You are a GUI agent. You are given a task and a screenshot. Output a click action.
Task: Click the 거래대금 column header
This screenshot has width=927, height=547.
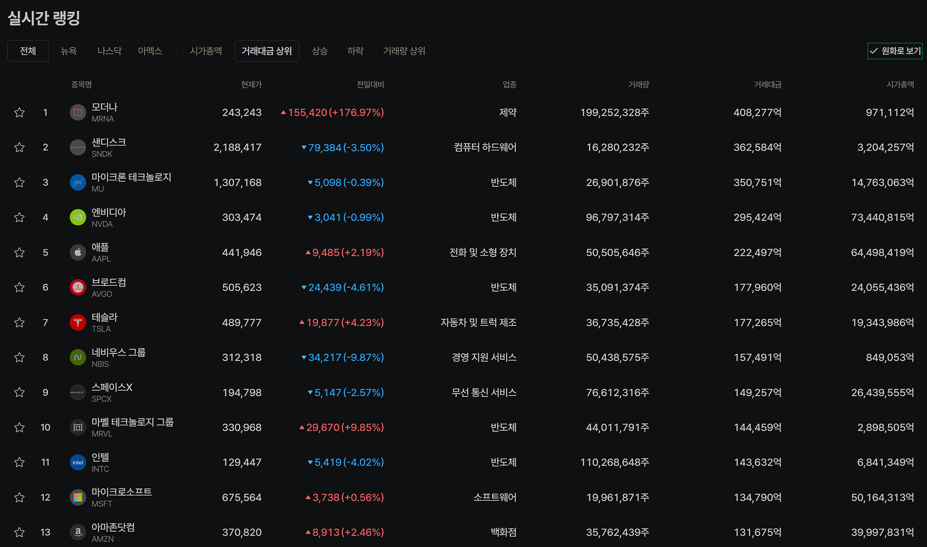coord(768,84)
